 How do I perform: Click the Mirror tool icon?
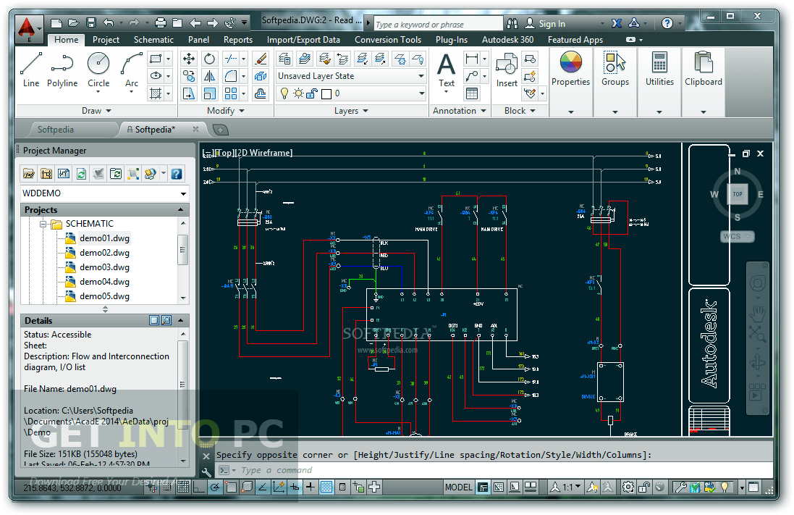point(209,76)
